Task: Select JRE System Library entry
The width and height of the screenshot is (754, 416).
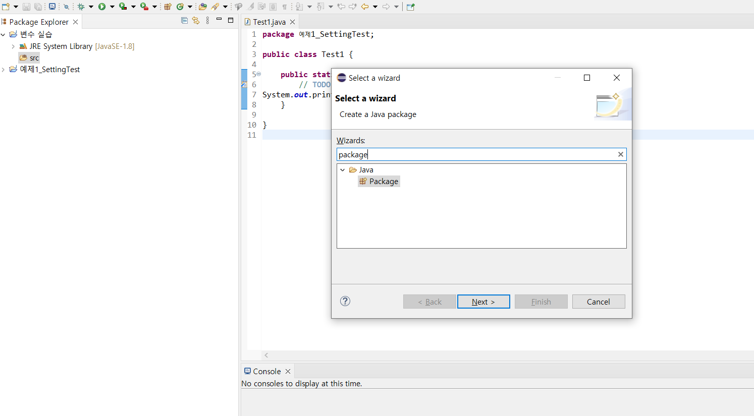Action: [77, 46]
